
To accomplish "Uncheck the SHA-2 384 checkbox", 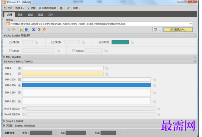I will (20, 92).
